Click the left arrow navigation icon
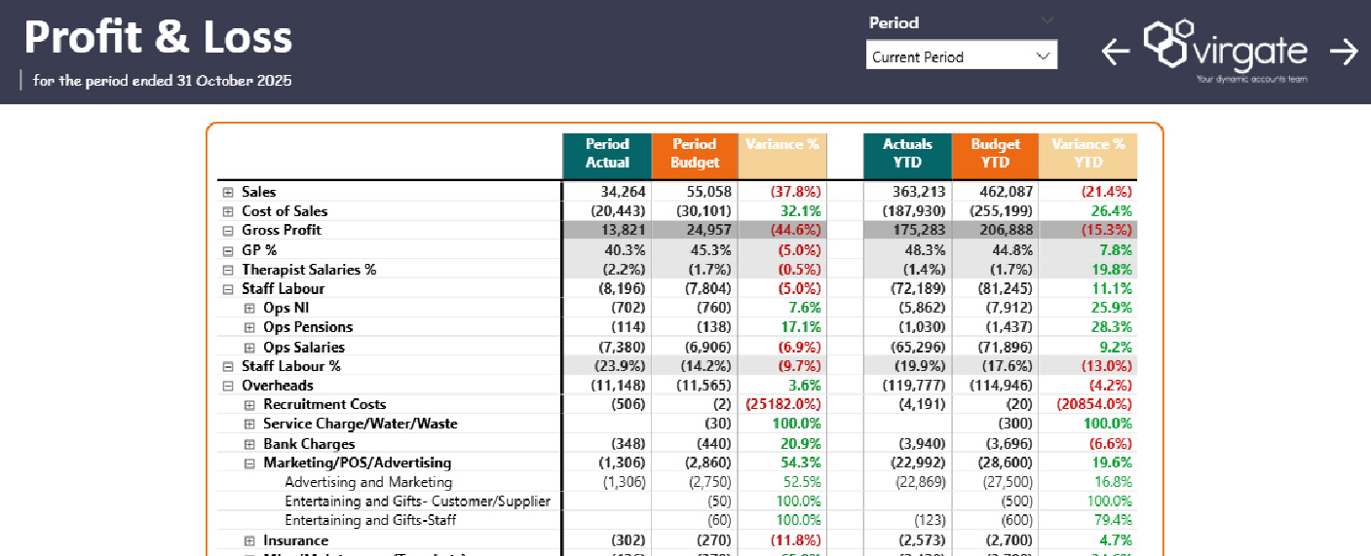 [1116, 52]
